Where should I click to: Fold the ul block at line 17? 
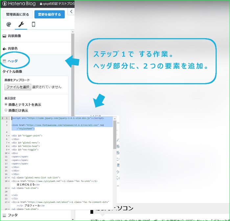[x=9, y=178]
